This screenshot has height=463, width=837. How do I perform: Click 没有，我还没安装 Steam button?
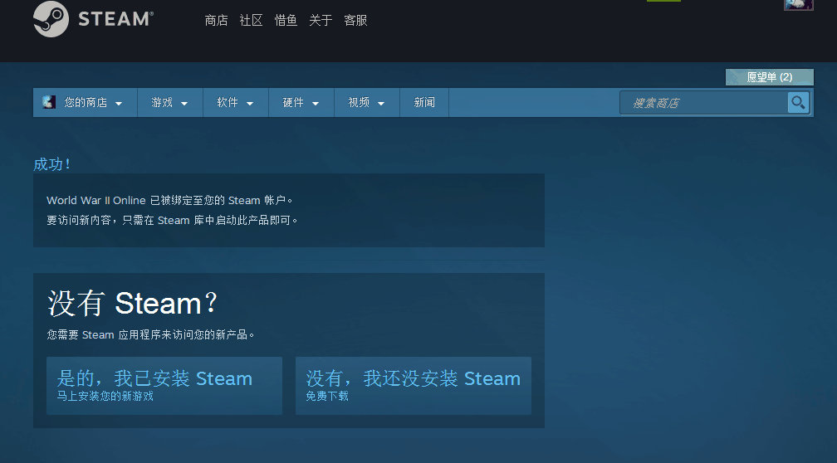[x=414, y=386]
